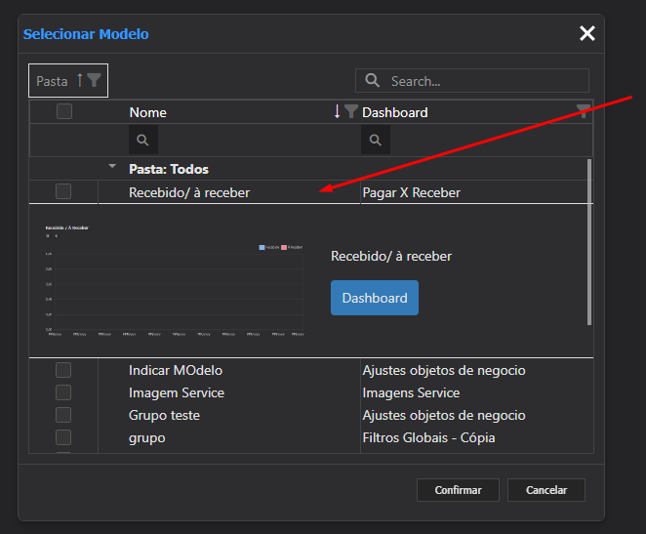Check the Indicar MOdelo row checkbox
Viewport: 646px width, 534px height.
coord(63,370)
